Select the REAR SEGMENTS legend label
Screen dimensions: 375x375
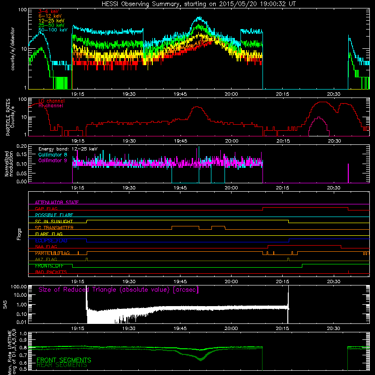[62, 365]
